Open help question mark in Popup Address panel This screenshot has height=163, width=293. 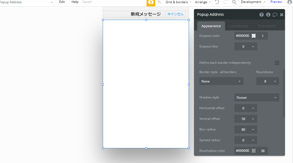click(261, 14)
